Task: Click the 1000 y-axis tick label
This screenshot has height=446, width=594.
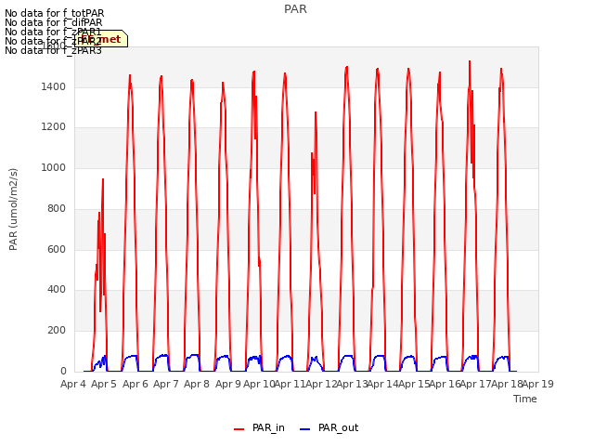Action: point(54,167)
